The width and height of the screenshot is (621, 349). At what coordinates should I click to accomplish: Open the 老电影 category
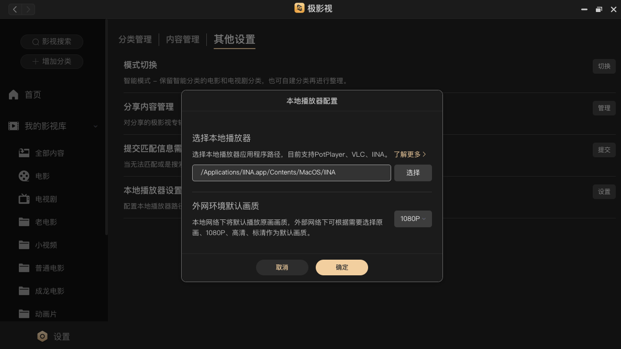click(x=46, y=222)
